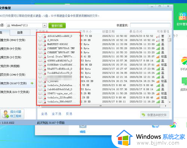Tick checkbox for f_001b24 file
The height and width of the screenshot is (148, 187).
[x=40, y=40]
